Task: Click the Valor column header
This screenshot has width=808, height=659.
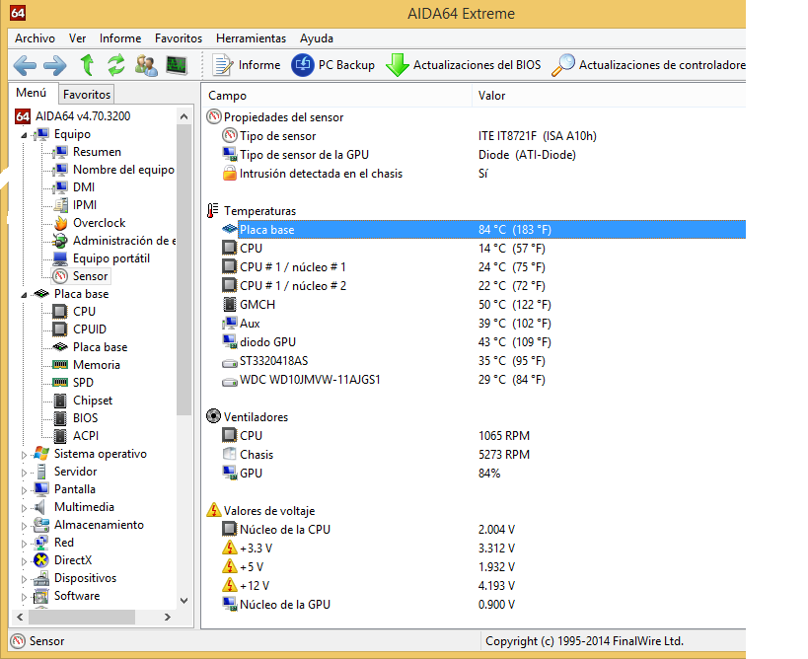Action: (x=492, y=96)
